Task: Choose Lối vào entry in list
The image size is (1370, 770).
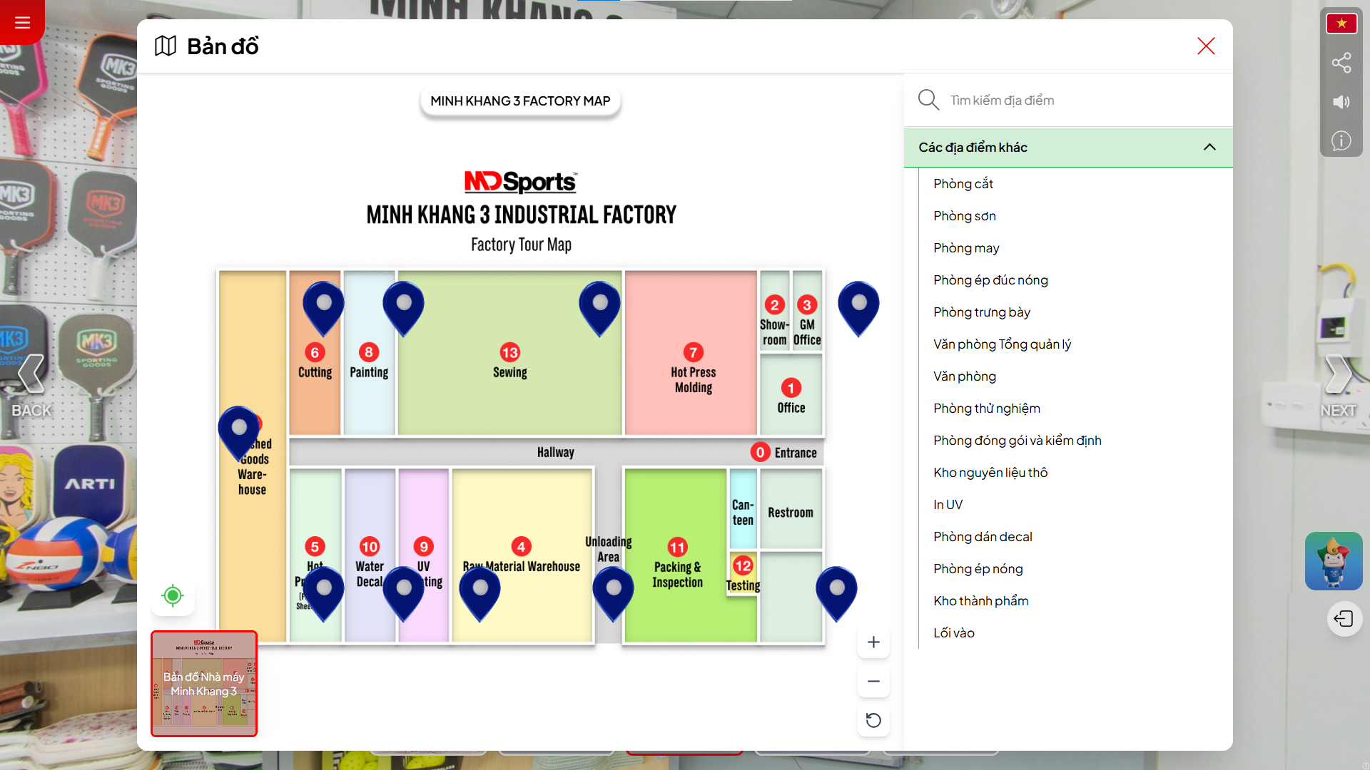Action: (953, 633)
